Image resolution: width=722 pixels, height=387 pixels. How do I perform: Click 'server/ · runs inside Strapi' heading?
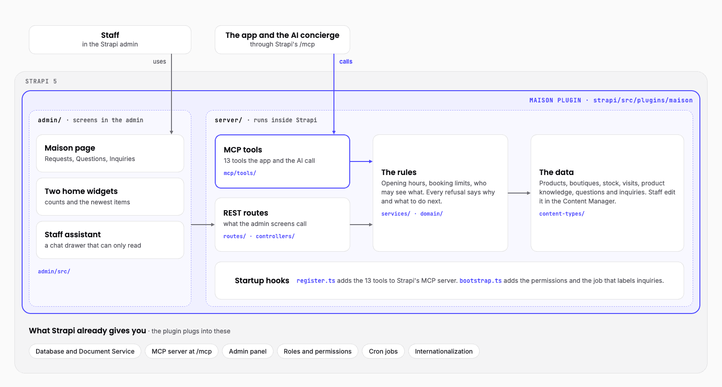point(266,120)
